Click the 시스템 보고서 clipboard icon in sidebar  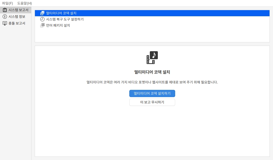5,10
